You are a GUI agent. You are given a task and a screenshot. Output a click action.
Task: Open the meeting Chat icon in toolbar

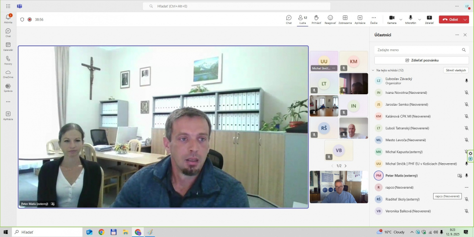pyautogui.click(x=289, y=19)
